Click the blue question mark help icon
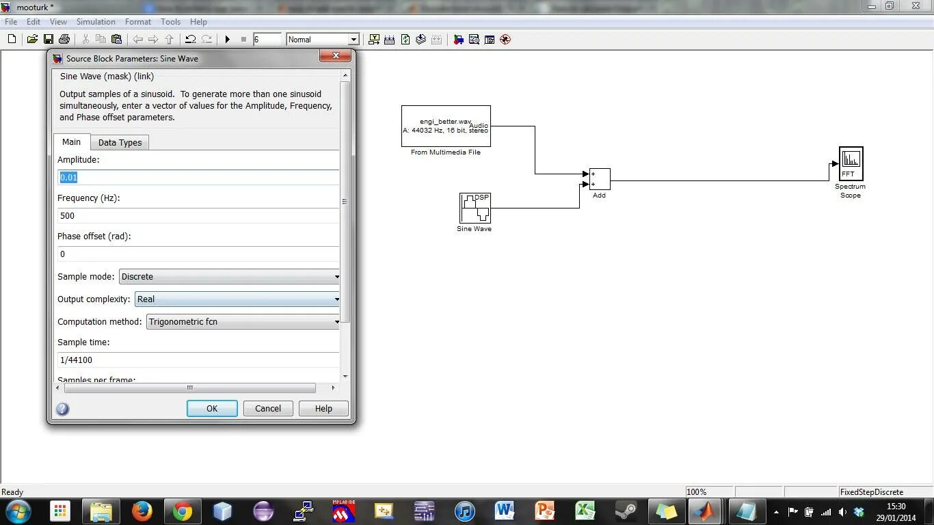 62,409
